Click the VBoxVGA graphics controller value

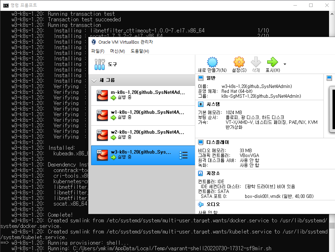tap(249, 155)
